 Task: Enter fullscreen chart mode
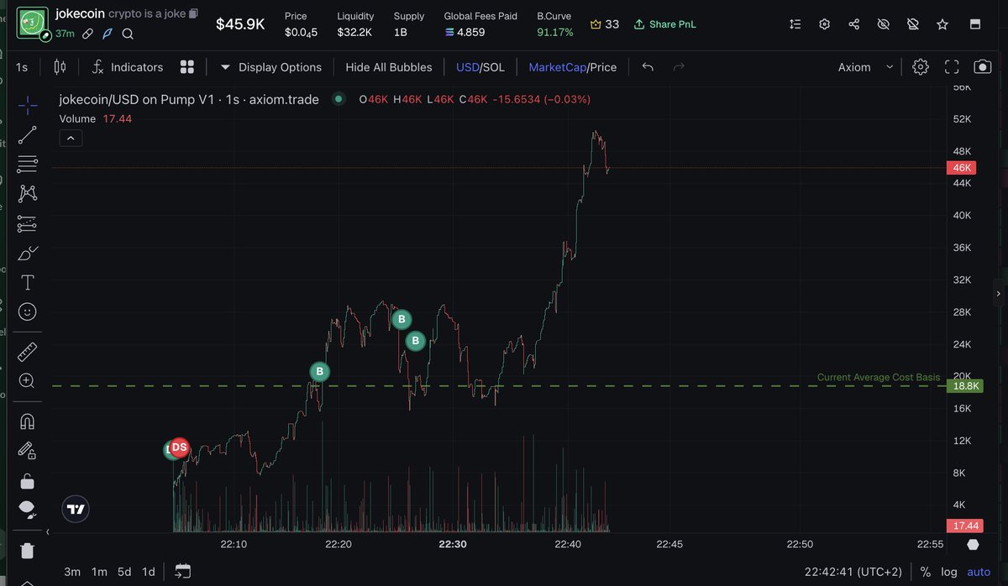[952, 67]
